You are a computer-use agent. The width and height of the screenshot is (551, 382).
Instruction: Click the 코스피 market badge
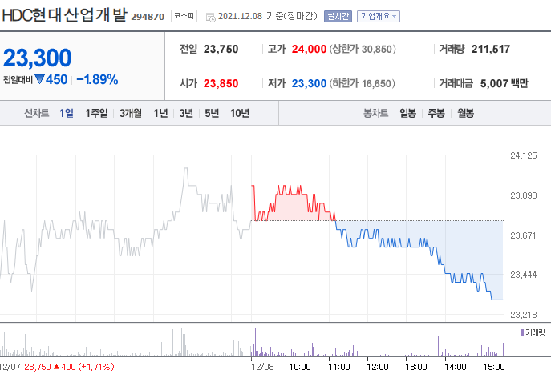point(184,16)
